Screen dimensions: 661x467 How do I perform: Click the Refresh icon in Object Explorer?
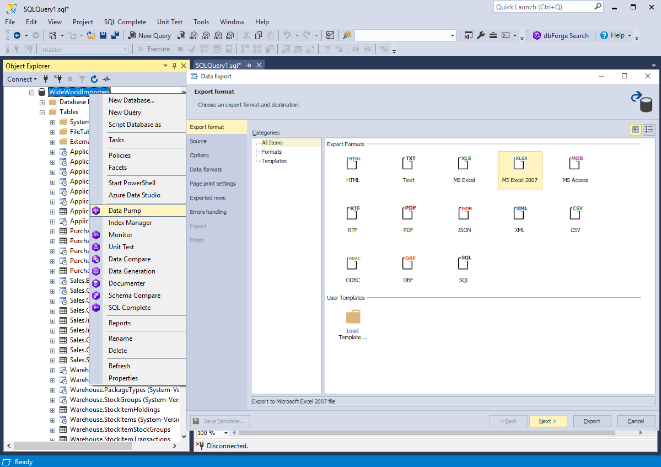tap(94, 79)
